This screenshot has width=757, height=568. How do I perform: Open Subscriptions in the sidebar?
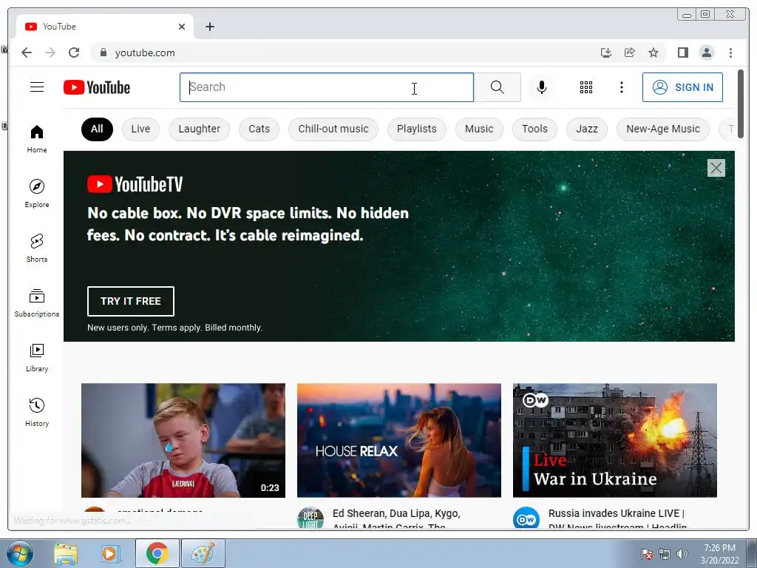click(37, 302)
